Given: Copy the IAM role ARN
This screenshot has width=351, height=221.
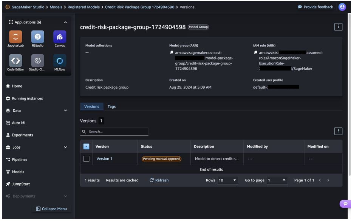Looking at the screenshot, I should 255,52.
